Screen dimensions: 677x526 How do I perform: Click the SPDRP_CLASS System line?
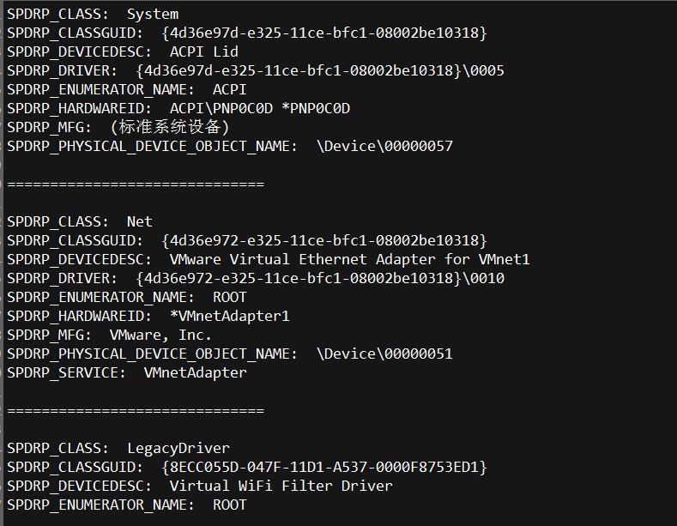point(93,15)
